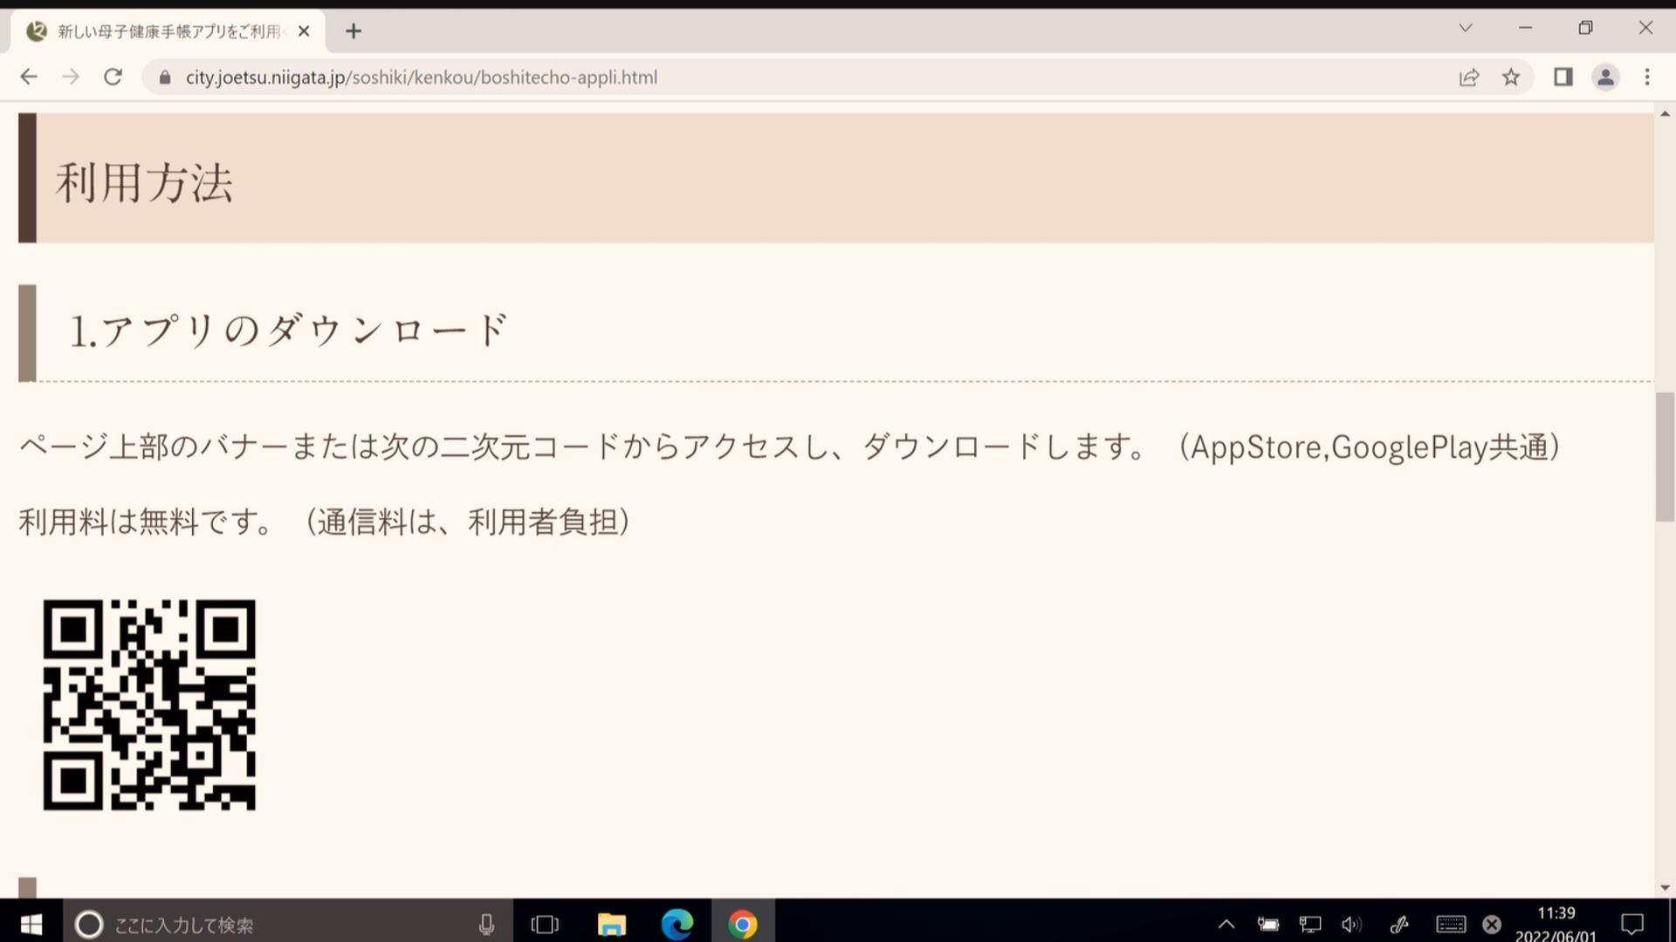Open the network status icon
1676x942 pixels.
[1309, 925]
